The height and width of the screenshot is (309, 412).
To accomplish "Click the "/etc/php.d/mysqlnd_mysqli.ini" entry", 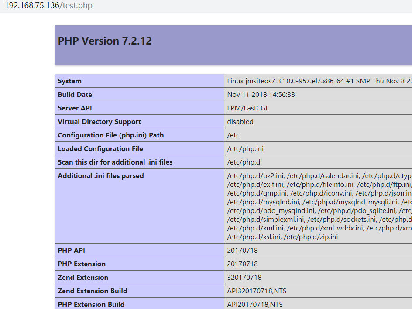I will pos(350,202).
